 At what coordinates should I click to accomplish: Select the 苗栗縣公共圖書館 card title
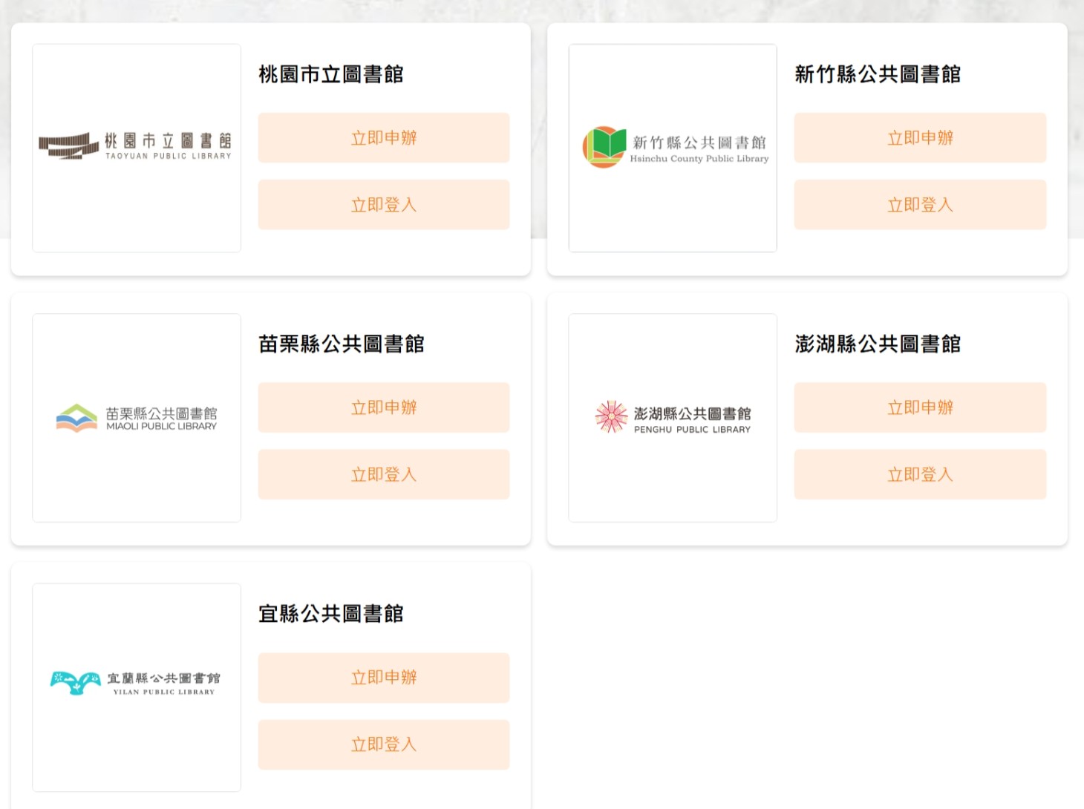(x=342, y=344)
